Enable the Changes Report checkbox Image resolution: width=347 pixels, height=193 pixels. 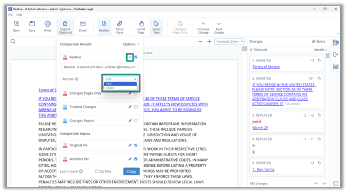136,120
